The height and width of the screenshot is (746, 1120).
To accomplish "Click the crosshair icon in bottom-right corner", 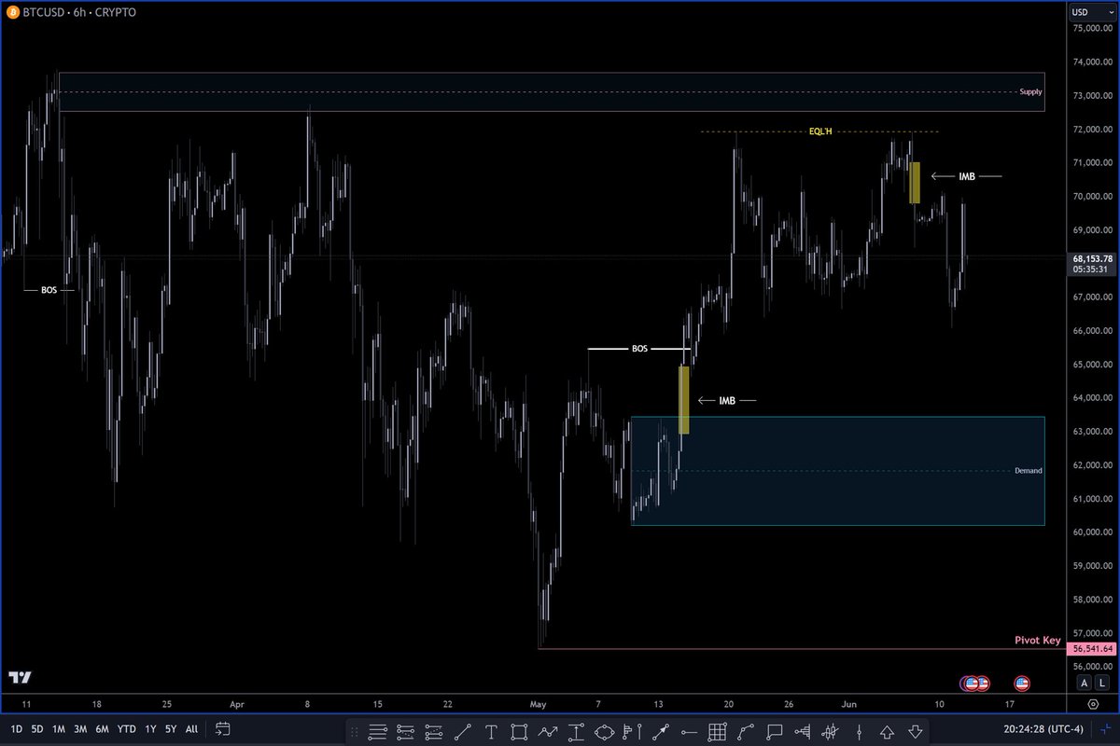I will 1106,730.
